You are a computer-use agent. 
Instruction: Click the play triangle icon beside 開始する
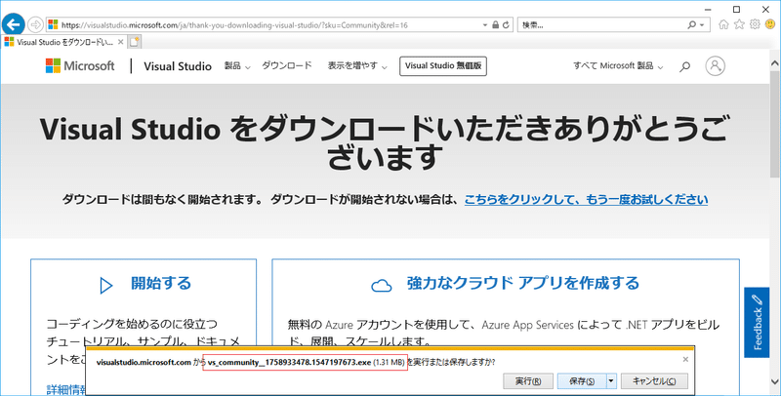click(106, 286)
